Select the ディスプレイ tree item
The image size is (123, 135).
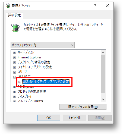25,96
